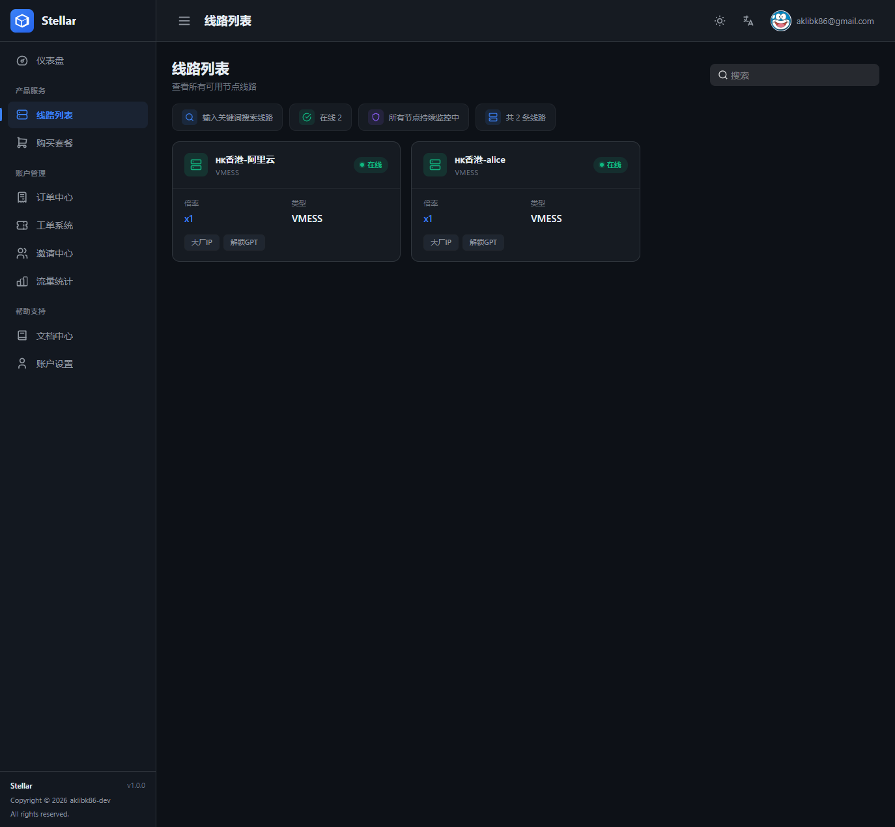Click the 流量统计 bar chart icon
Image resolution: width=895 pixels, height=827 pixels.
22,281
